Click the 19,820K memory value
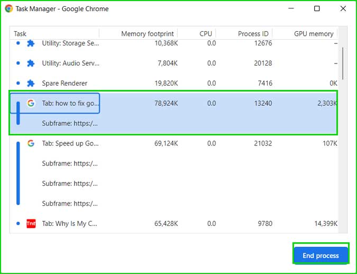Image resolution: width=357 pixels, height=274 pixels. pos(166,83)
